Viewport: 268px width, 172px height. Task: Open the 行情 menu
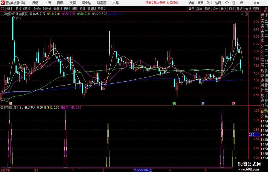[35, 3]
